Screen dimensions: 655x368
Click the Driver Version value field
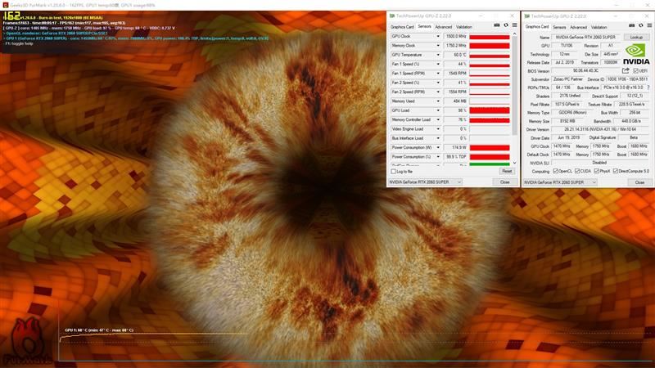click(x=600, y=129)
